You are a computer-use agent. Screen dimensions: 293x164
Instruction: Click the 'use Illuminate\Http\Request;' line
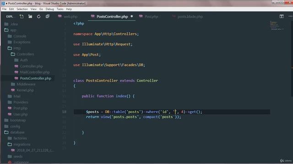click(x=103, y=44)
